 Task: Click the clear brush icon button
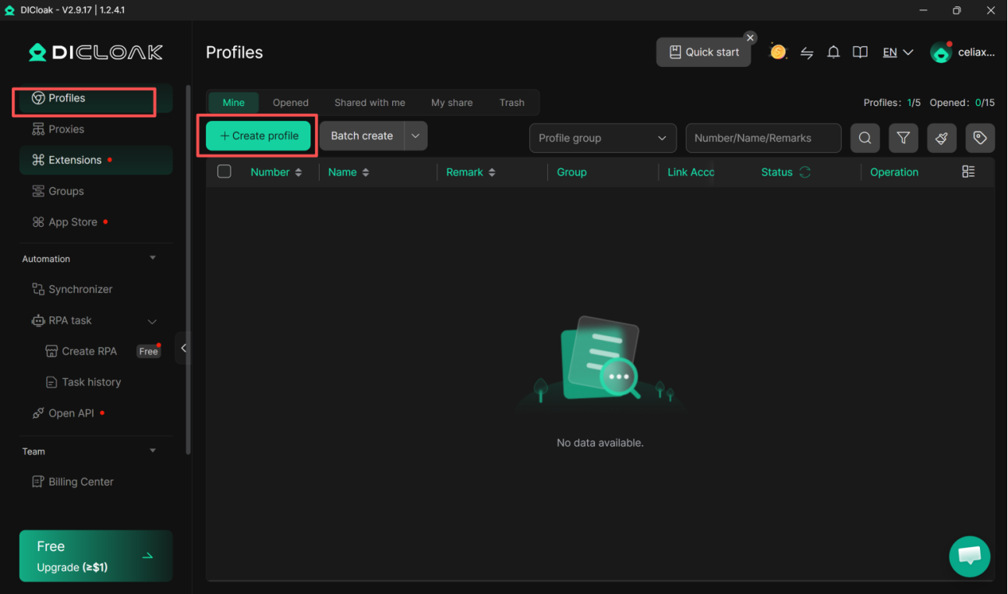(942, 138)
